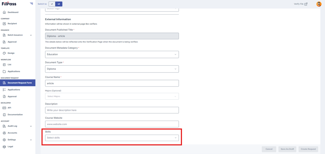Click the Legal scales icon
The width and height of the screenshot is (325, 154).
tap(4, 147)
